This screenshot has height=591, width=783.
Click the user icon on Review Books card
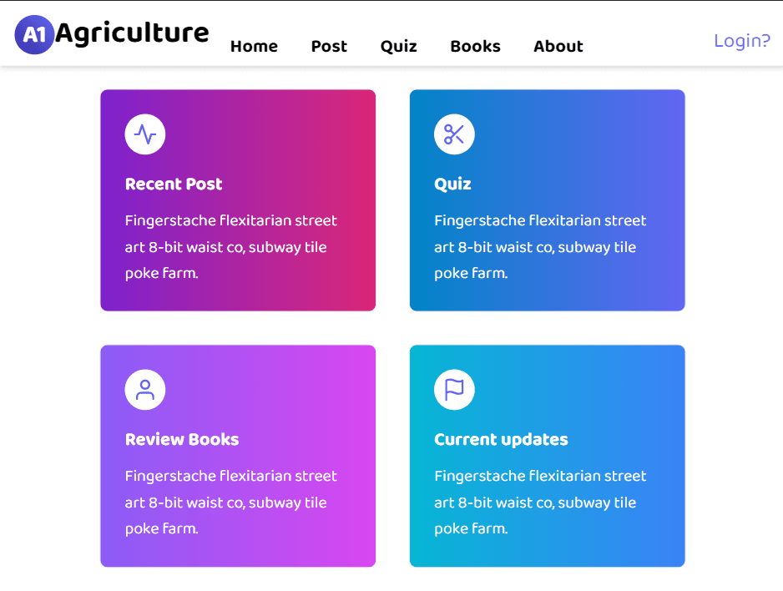(x=145, y=390)
